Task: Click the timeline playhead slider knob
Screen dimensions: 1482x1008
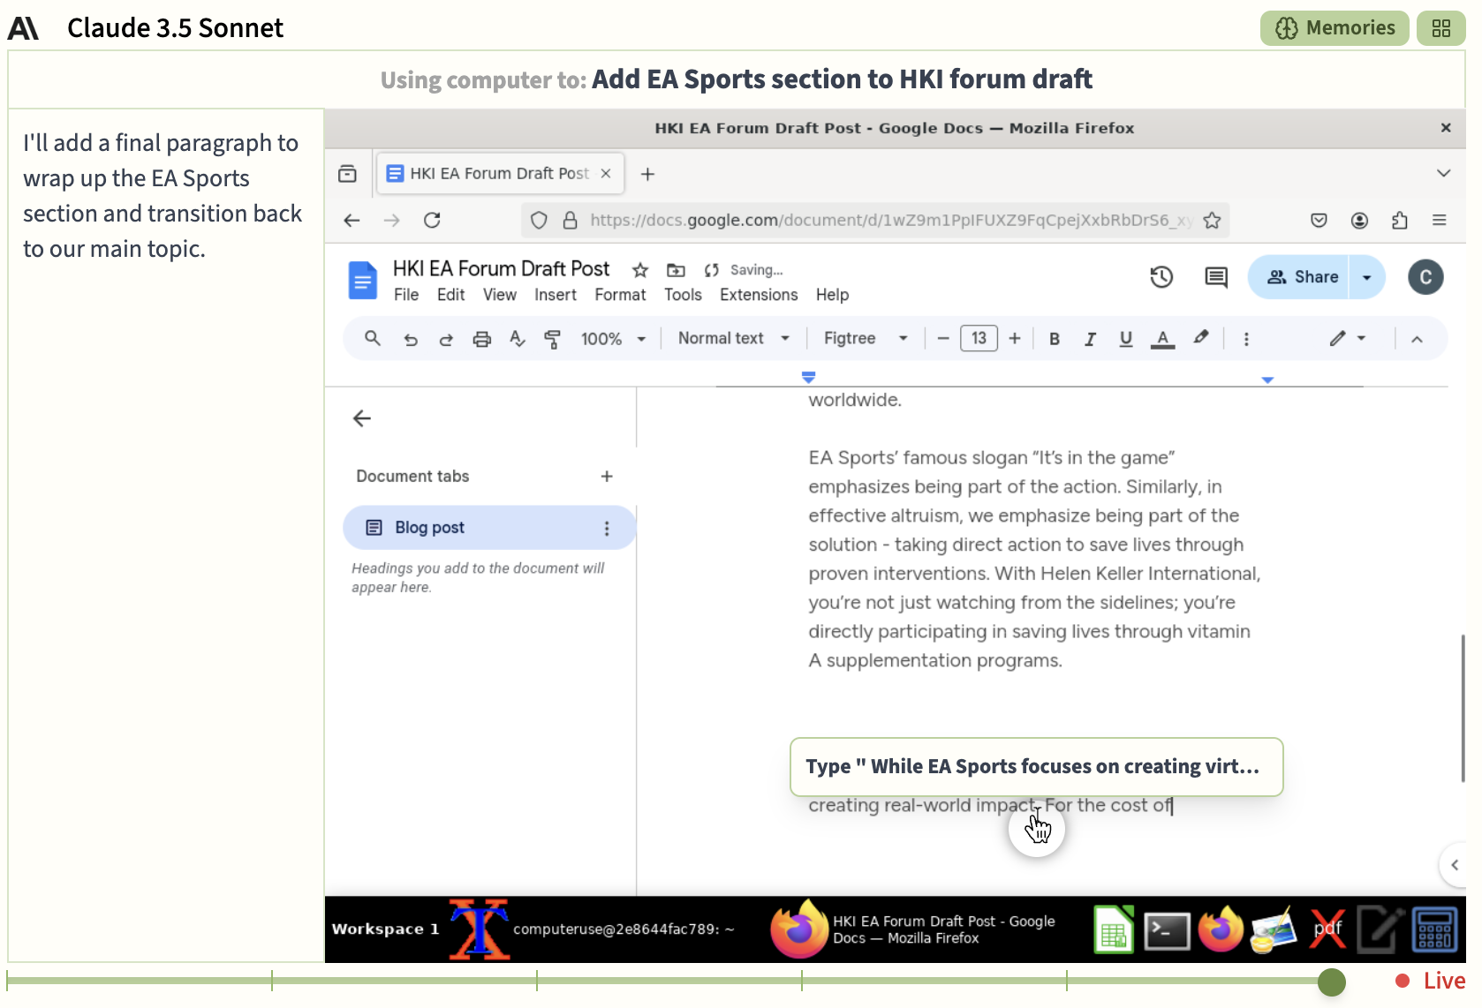Action: coord(1331,982)
